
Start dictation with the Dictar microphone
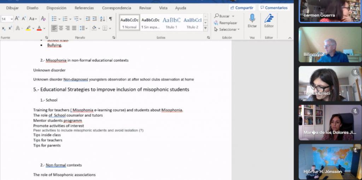[252, 21]
